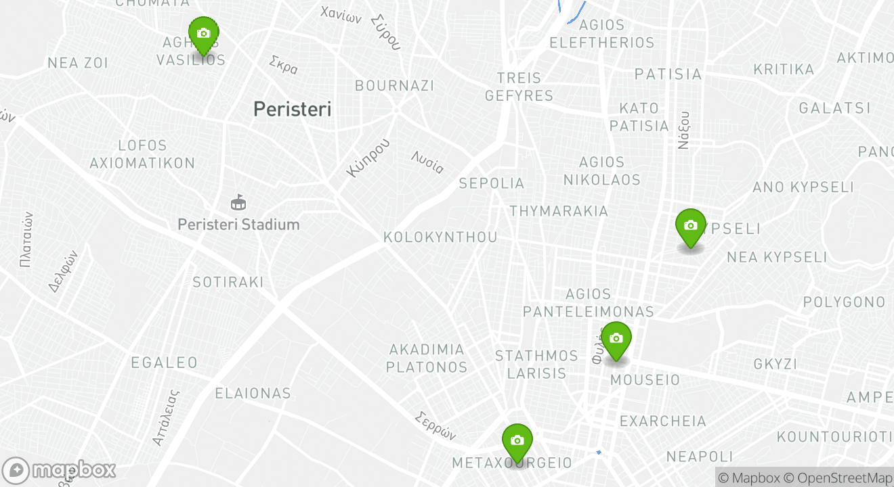The image size is (894, 487).
Task: Click the SEPOLIA district label
Action: click(492, 183)
